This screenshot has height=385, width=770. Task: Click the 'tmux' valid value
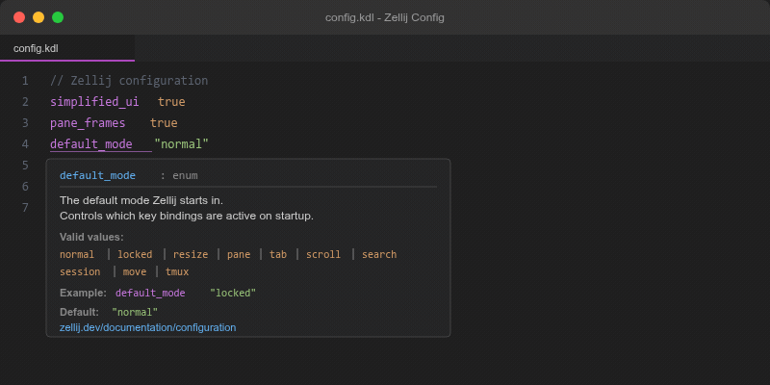coord(177,272)
